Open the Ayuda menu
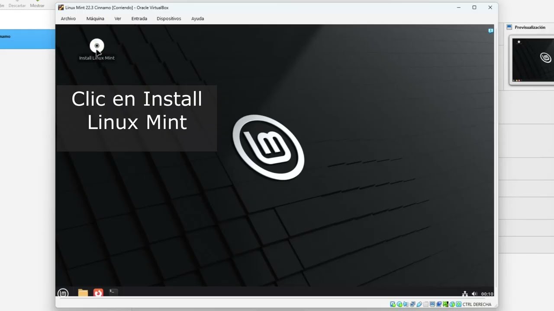This screenshot has width=554, height=311. tap(197, 19)
